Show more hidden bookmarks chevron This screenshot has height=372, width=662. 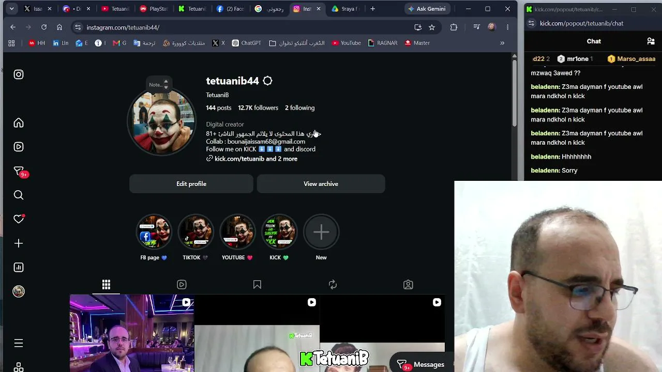502,43
